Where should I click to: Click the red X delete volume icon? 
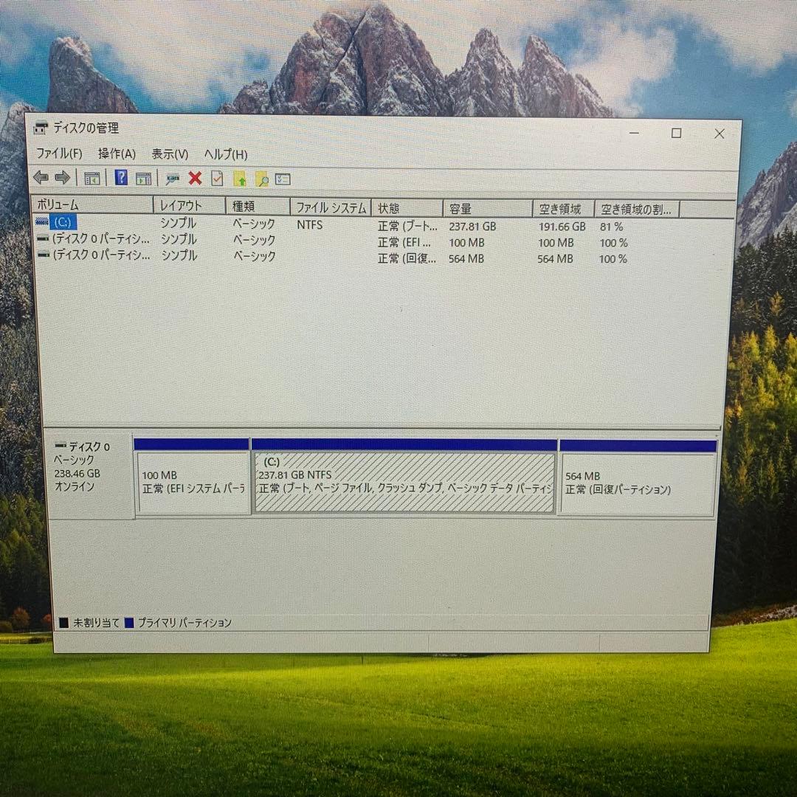194,177
